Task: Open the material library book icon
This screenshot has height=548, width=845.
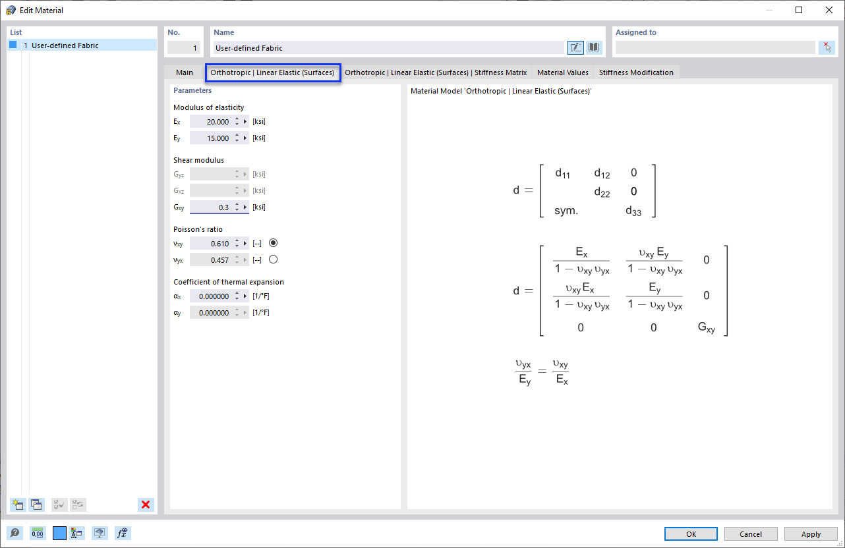Action: (x=595, y=47)
